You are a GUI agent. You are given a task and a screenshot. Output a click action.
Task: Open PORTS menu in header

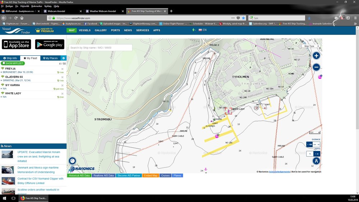[115, 30]
